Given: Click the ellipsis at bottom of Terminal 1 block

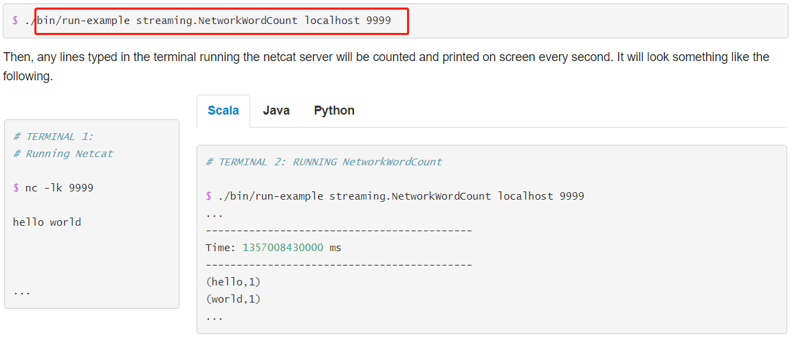Looking at the screenshot, I should tap(22, 293).
